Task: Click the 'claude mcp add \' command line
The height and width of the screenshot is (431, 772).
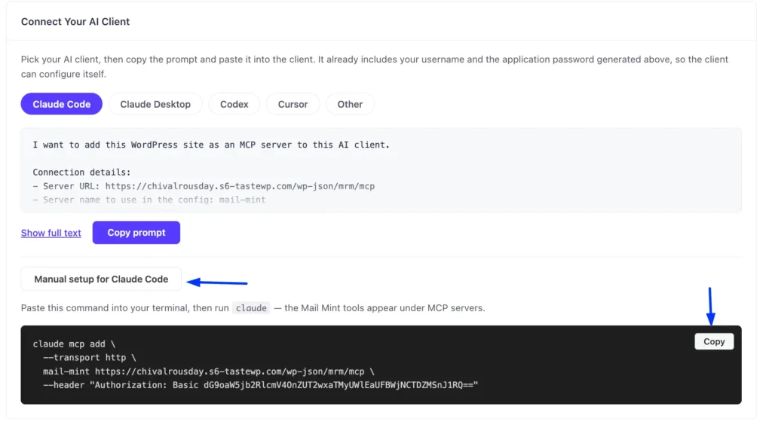Action: coord(74,344)
